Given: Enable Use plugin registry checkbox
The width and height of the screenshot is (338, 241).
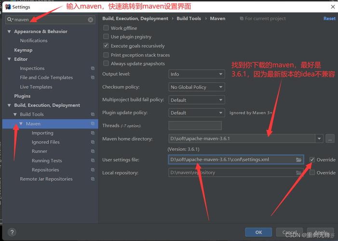Looking at the screenshot, I should click(106, 37).
